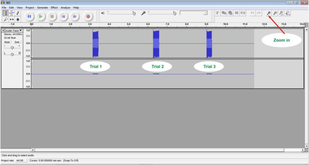Click the track gain slider knob
309x165 pixels.
[x=12, y=47]
